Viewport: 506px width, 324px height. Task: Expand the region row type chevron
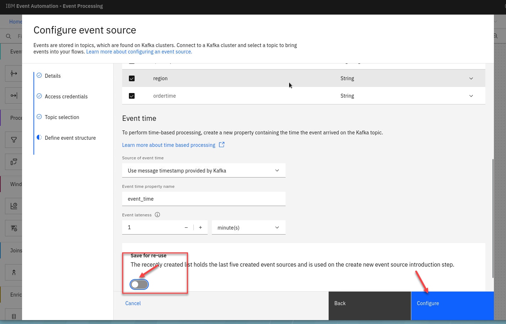pyautogui.click(x=471, y=78)
